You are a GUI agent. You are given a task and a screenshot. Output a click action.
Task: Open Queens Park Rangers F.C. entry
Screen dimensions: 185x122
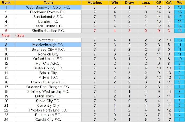[x=48, y=87]
